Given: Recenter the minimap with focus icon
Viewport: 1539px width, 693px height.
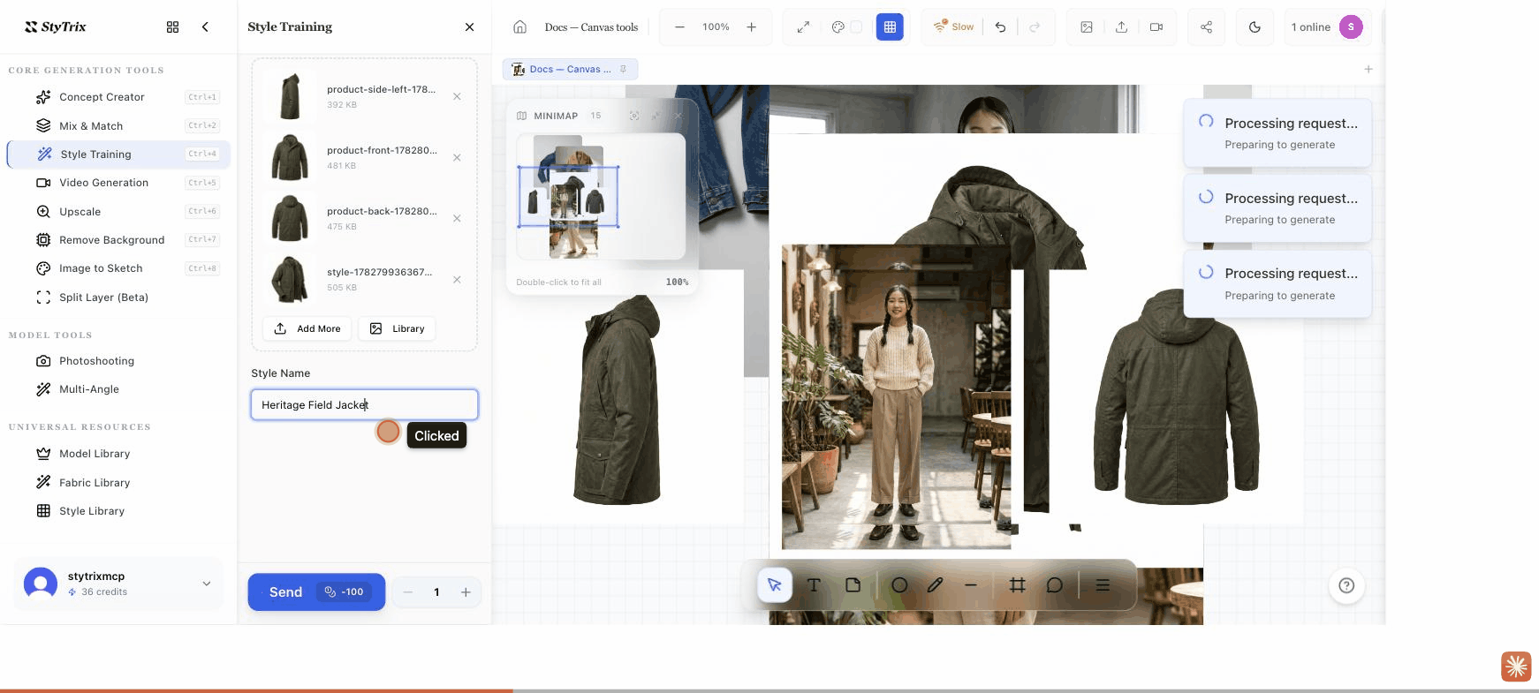Looking at the screenshot, I should [x=634, y=116].
